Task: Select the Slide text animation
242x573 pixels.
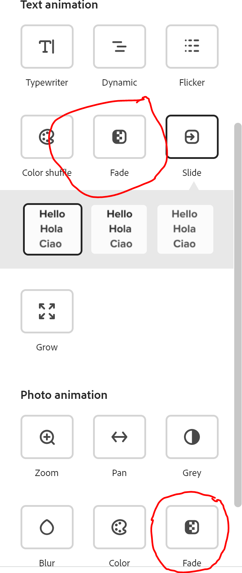Action: 192,136
